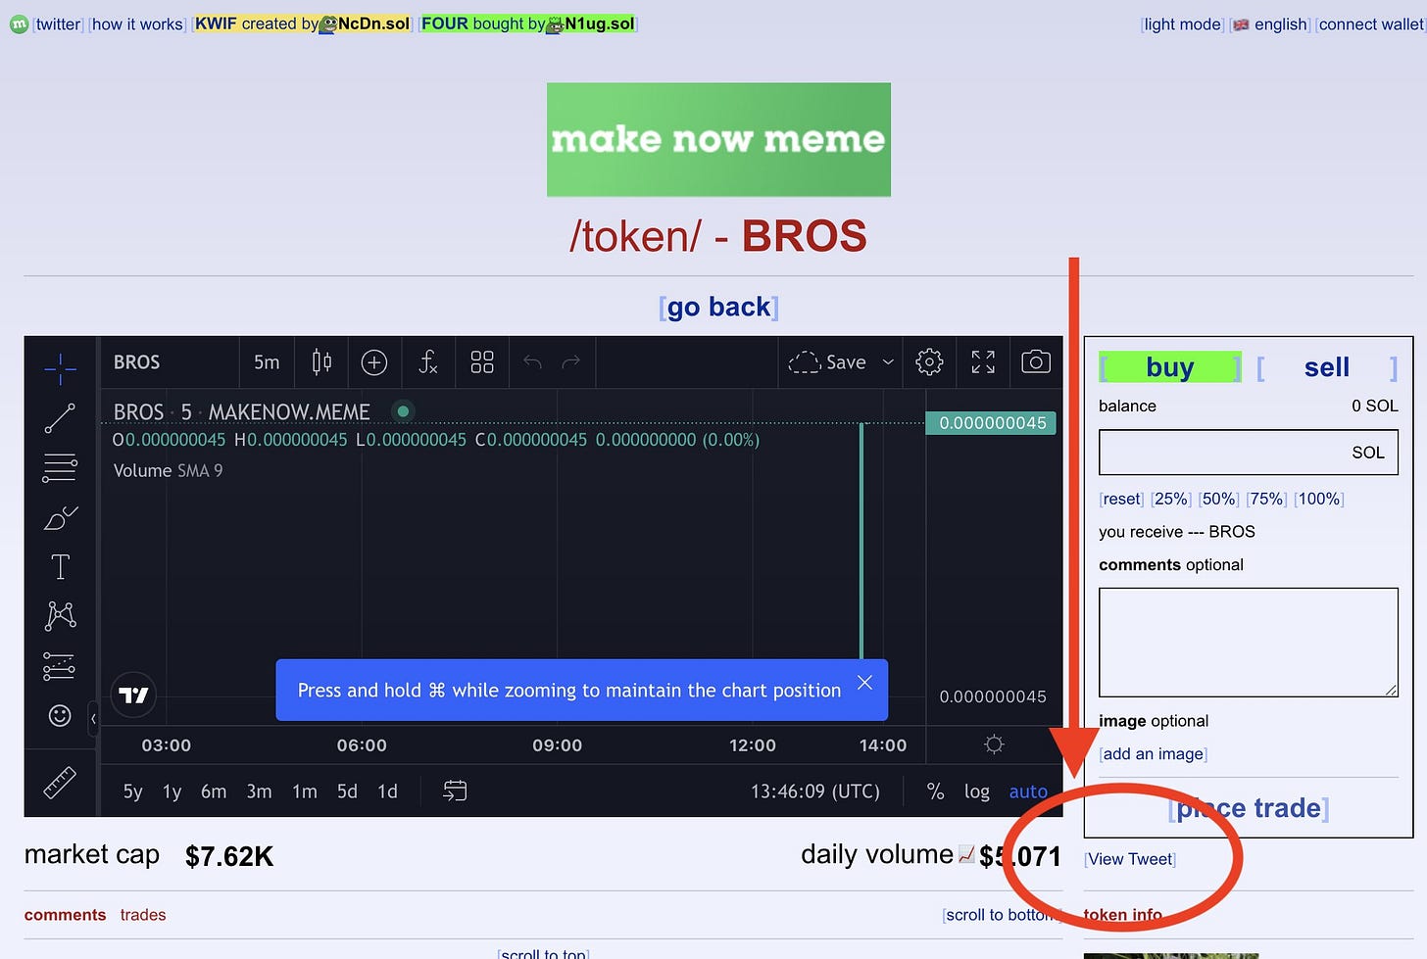Image resolution: width=1427 pixels, height=959 pixels.
Task: Click the comments optional text area
Action: 1249,643
